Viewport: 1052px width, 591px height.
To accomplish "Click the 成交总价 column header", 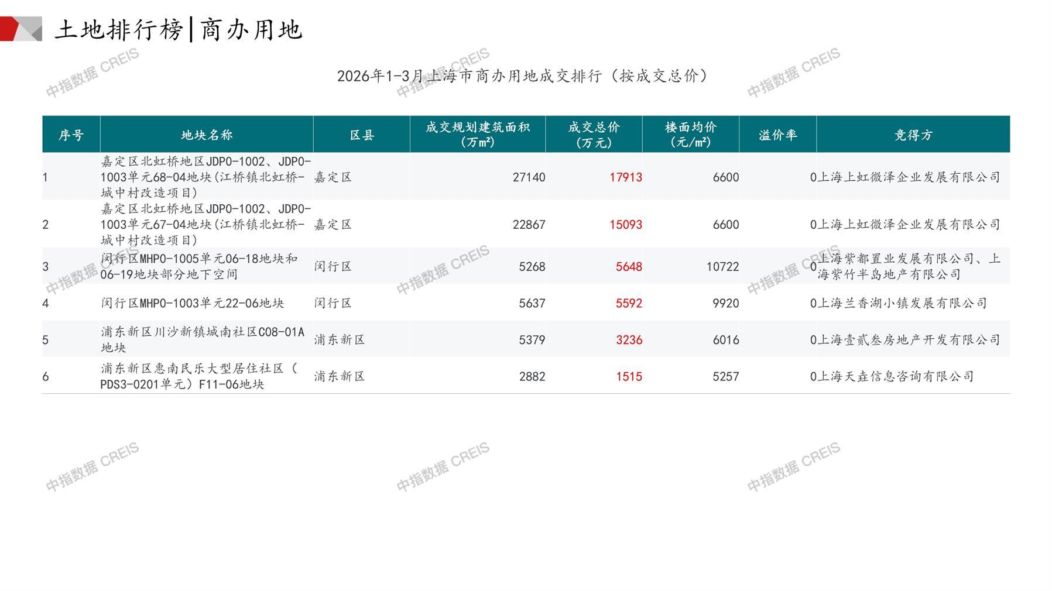I will 594,135.
